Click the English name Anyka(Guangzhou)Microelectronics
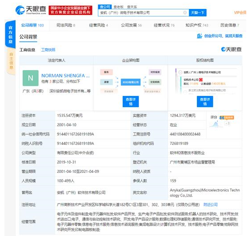The width and height of the screenshot is (248, 236). point(205,192)
